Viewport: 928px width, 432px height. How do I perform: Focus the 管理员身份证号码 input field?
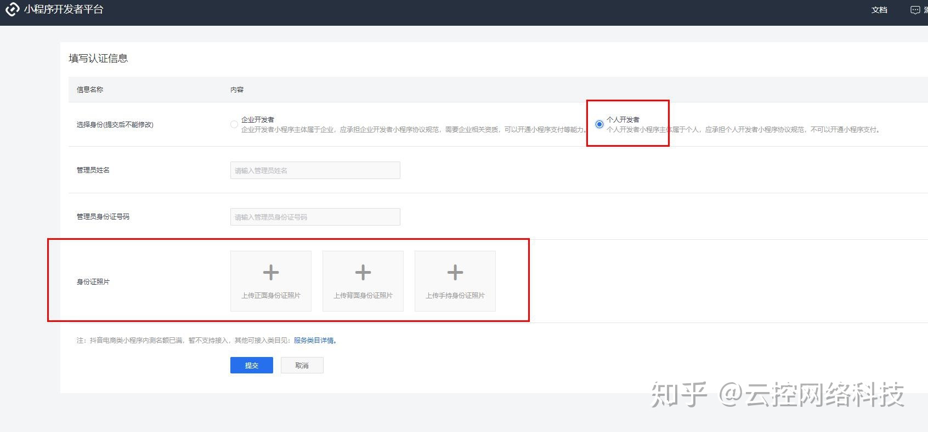point(315,217)
